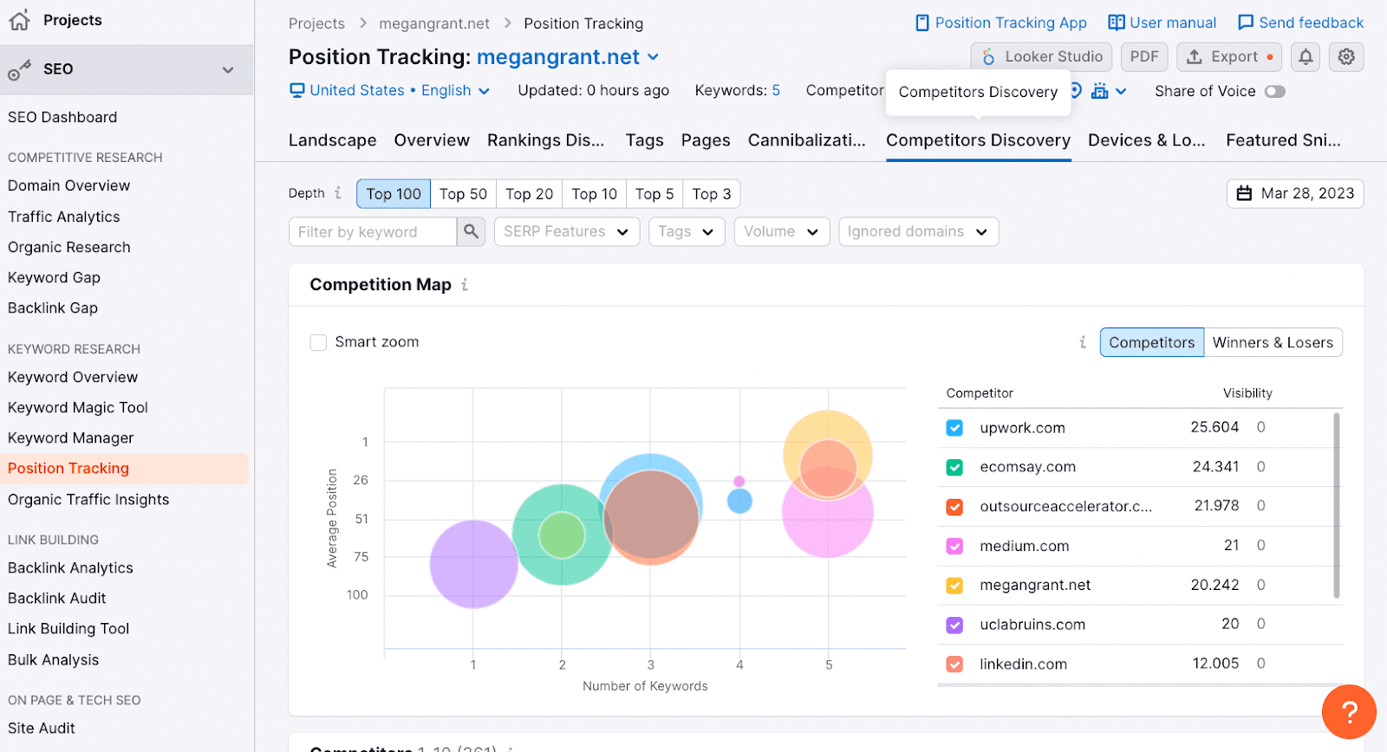The image size is (1387, 752).
Task: Uncheck ecomsay.com competitor checkbox
Action: [x=954, y=467]
